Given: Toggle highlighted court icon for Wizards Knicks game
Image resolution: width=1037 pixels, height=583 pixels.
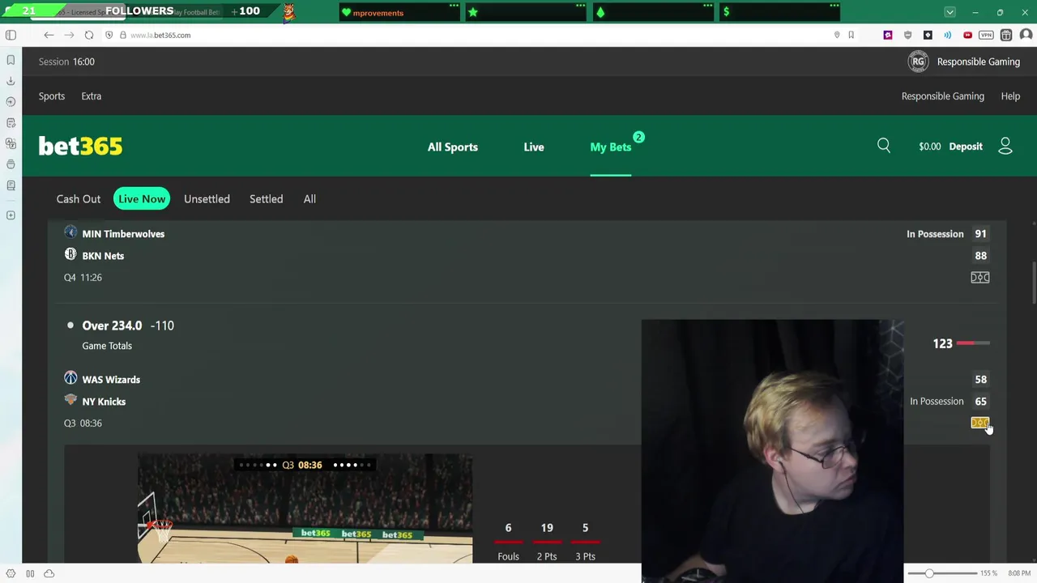Looking at the screenshot, I should click(x=980, y=423).
